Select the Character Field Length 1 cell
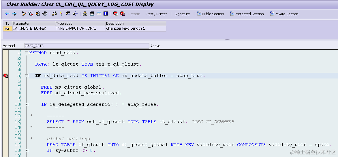338x157 pixels. point(136,28)
